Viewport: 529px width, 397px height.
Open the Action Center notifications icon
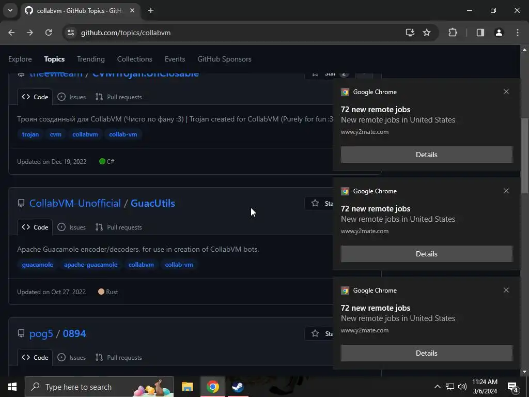513,387
